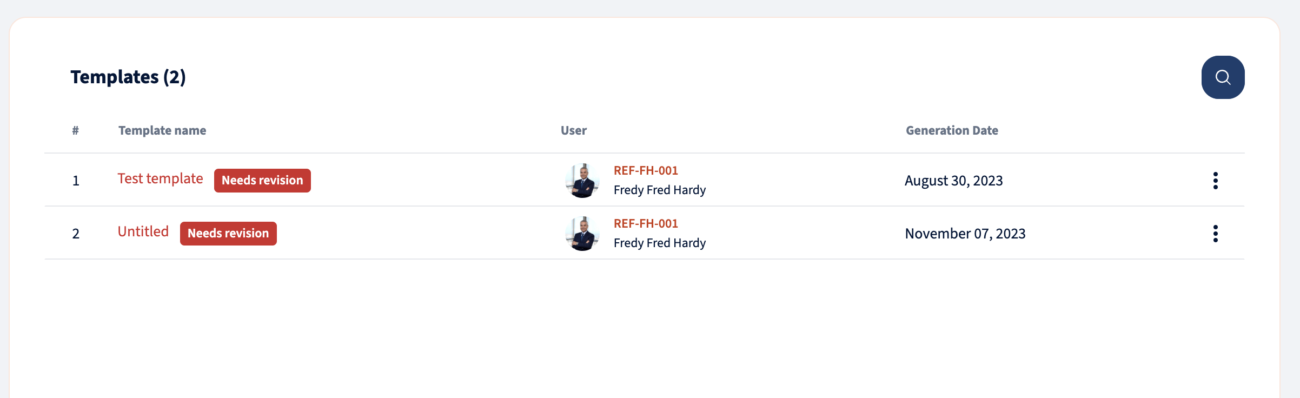The height and width of the screenshot is (398, 1300).
Task: Click Fredy Fred Hardy name in the second row
Action: coord(660,243)
